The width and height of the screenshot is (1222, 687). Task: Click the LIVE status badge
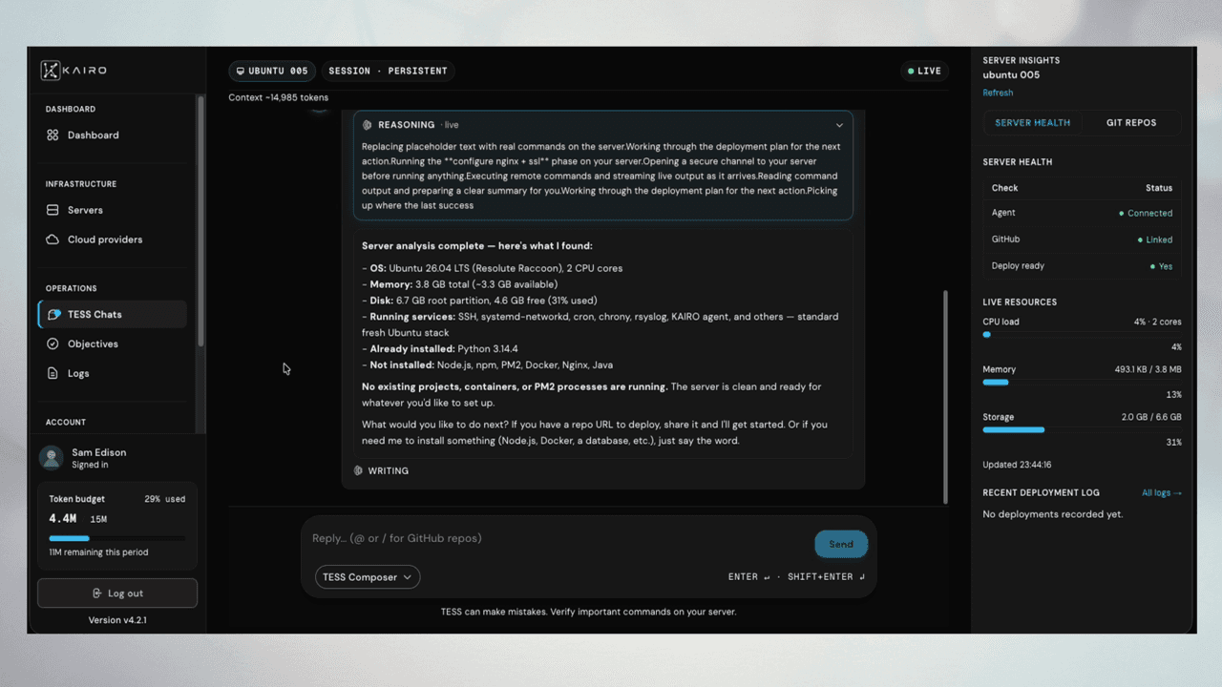pyautogui.click(x=924, y=72)
